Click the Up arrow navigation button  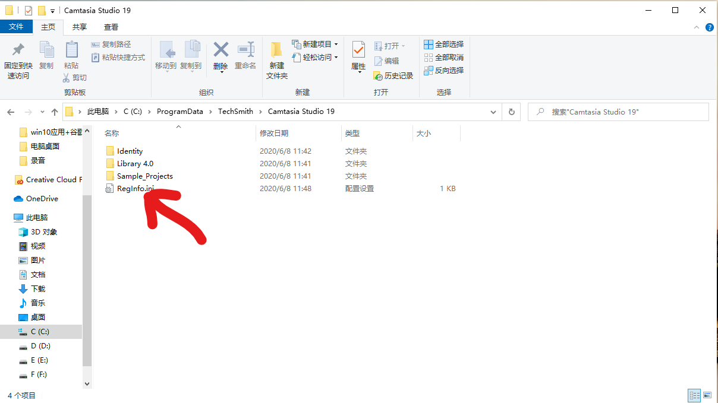55,112
